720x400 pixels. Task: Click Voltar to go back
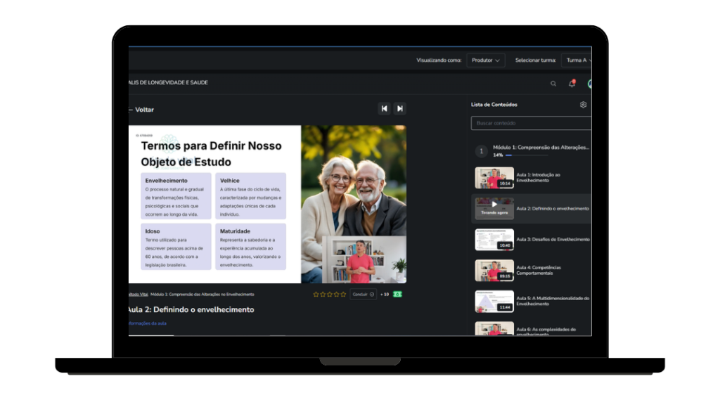pyautogui.click(x=143, y=110)
